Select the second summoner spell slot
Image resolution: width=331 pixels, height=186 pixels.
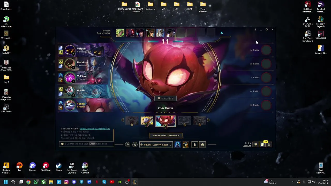[185, 145]
